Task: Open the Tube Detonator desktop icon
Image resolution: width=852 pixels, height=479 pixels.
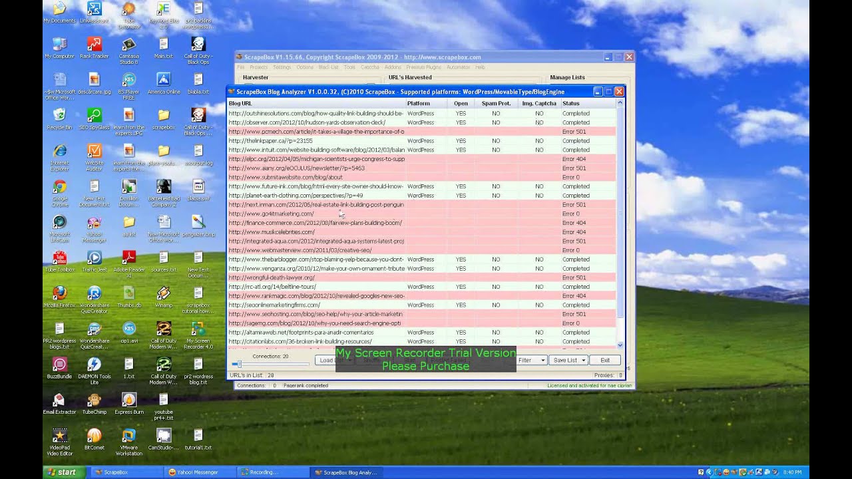Action: [128, 16]
